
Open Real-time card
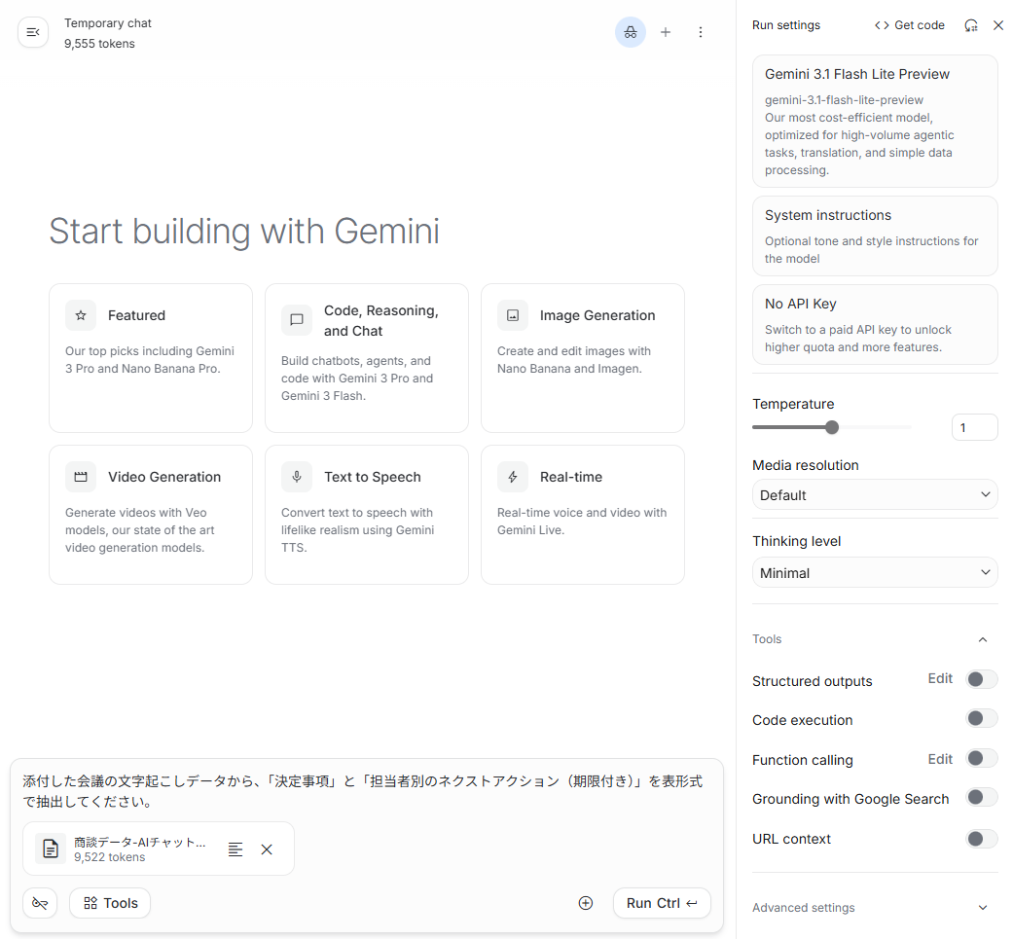(583, 515)
